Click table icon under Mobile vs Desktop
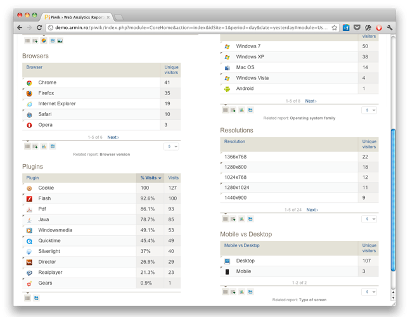 tap(225, 292)
